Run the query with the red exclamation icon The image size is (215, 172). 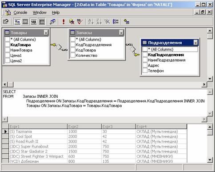pyautogui.click(x=64, y=22)
